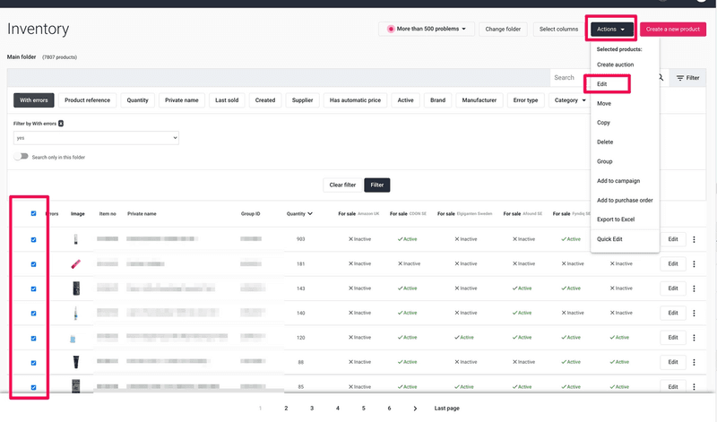Open the kebab menu for quantity 88 row
Image resolution: width=717 pixels, height=422 pixels.
[694, 362]
